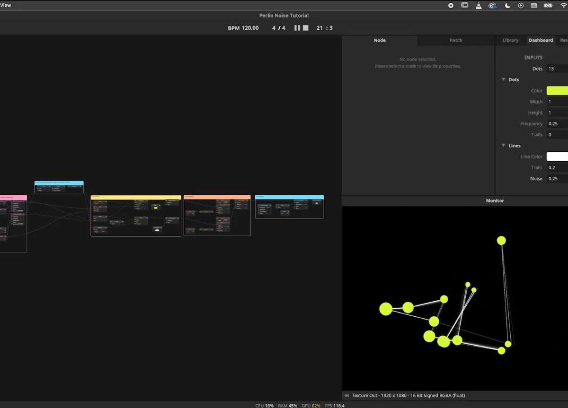The image size is (568, 408).
Task: Open the battery status icon
Action: coord(548,6)
